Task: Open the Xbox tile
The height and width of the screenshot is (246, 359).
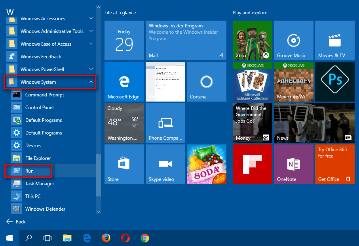Action: 252,40
